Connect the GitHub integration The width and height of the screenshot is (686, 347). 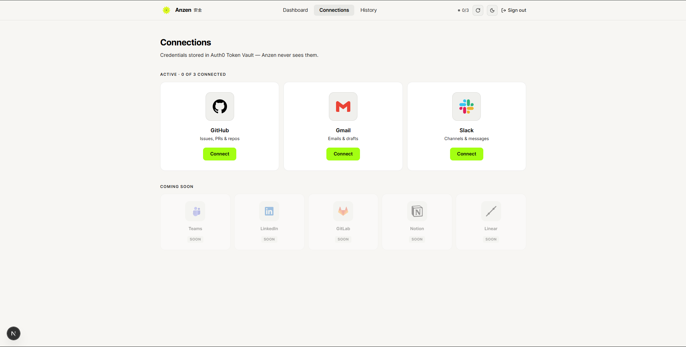[x=219, y=154]
